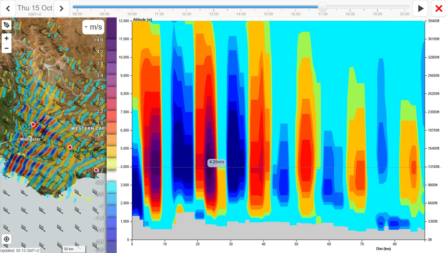Jump to 19:00 on the timeline
446x253 pixels.
tap(377, 14)
